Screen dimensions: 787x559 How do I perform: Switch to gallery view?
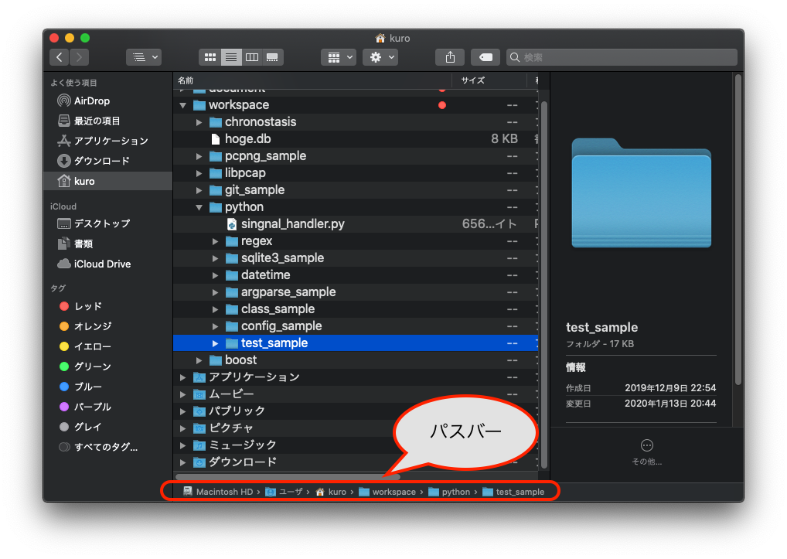pos(273,57)
